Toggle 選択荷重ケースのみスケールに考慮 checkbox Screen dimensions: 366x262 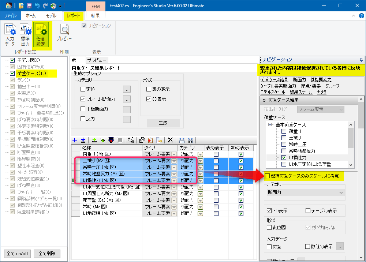[268, 176]
